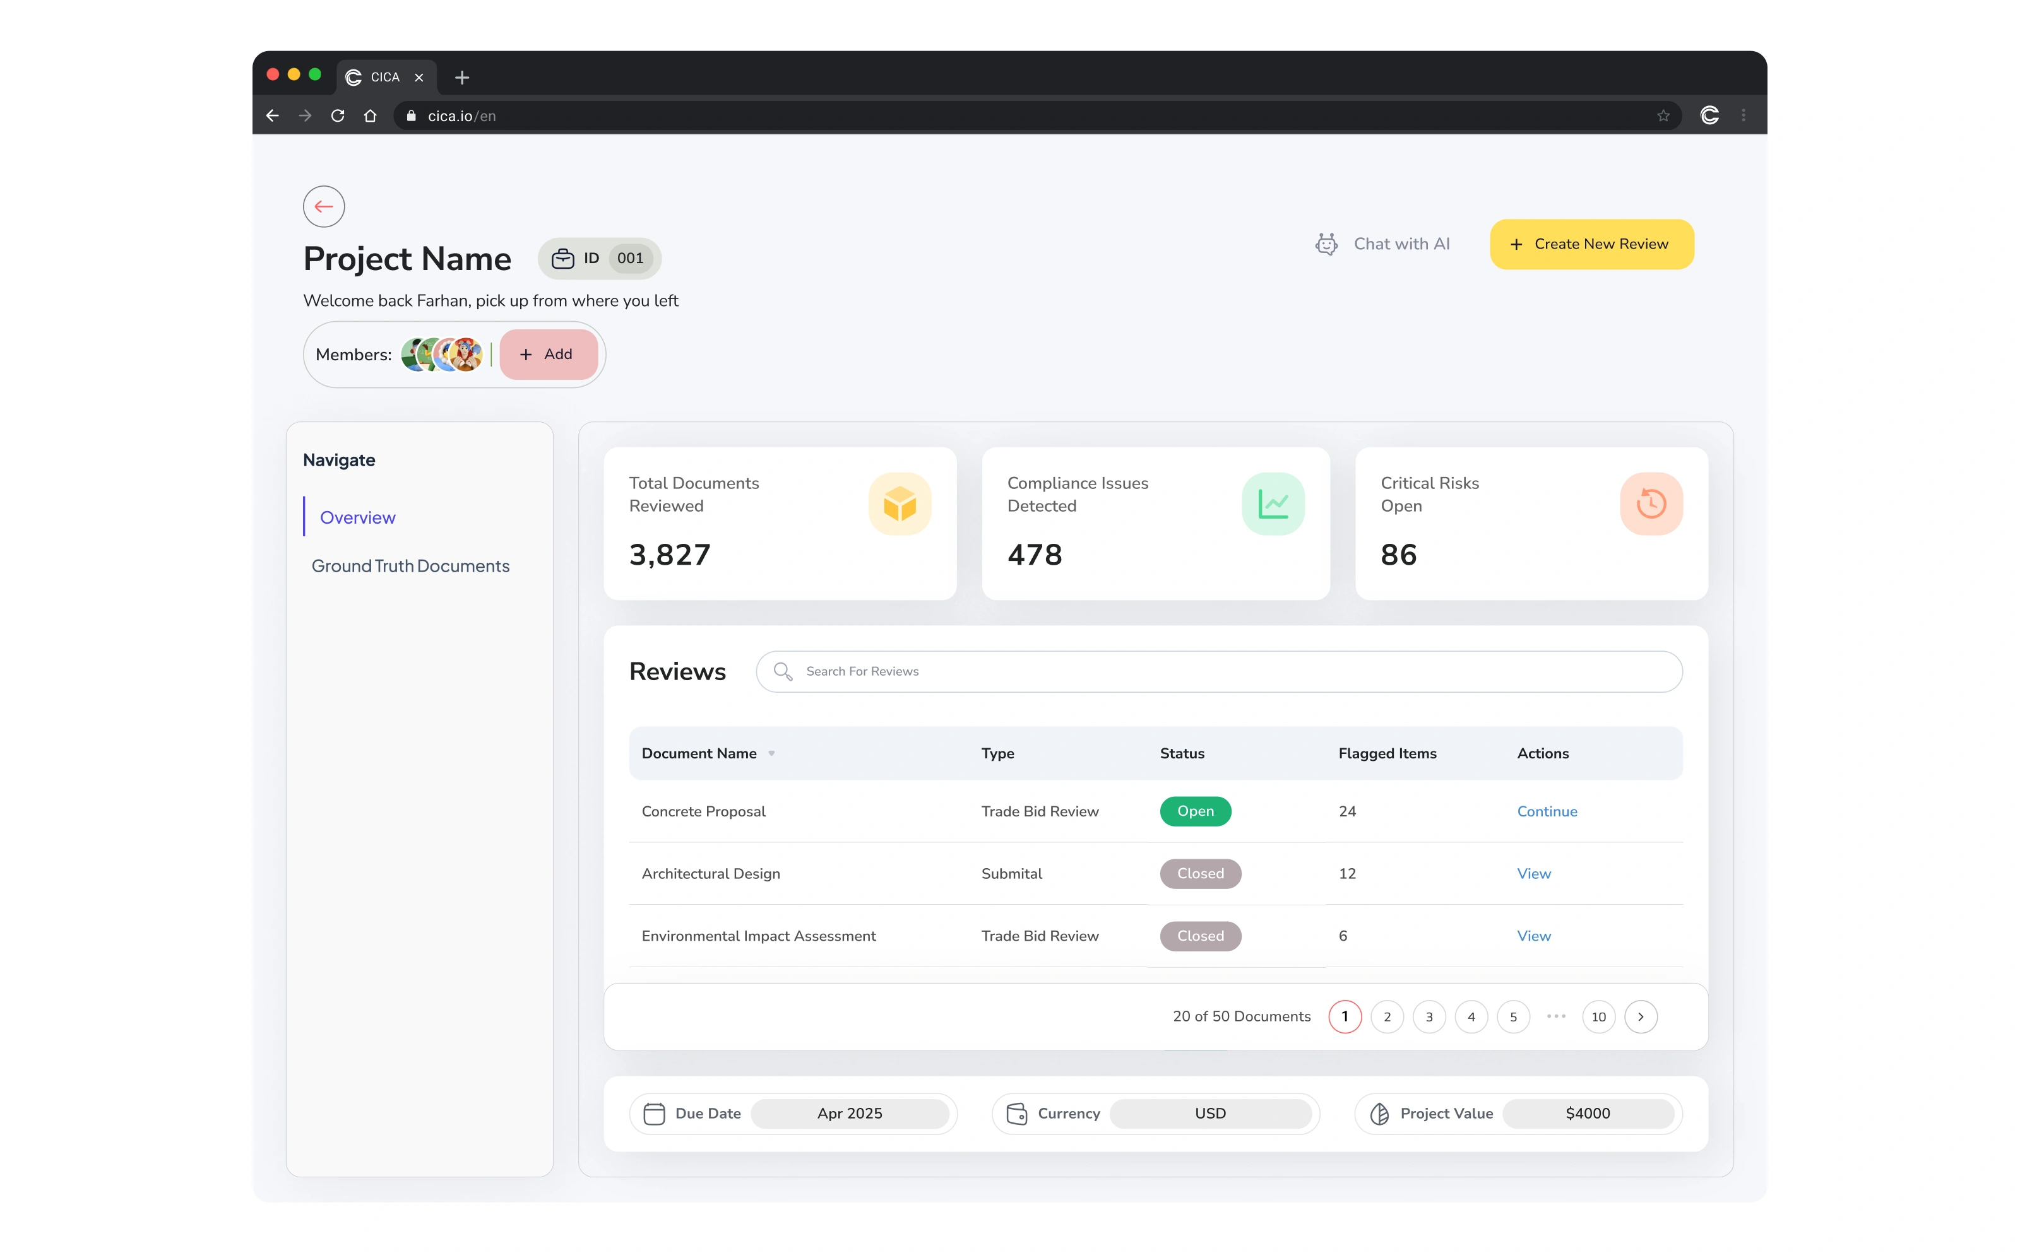2020x1253 pixels.
Task: Click the green chart icon on Compliance Issues card
Action: [1273, 504]
